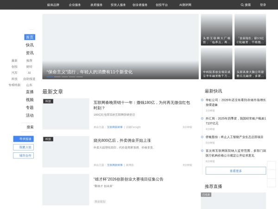Click the timeline bullet beside 外汇局 news
The width and height of the screenshot is (278, 209).
point(202,118)
